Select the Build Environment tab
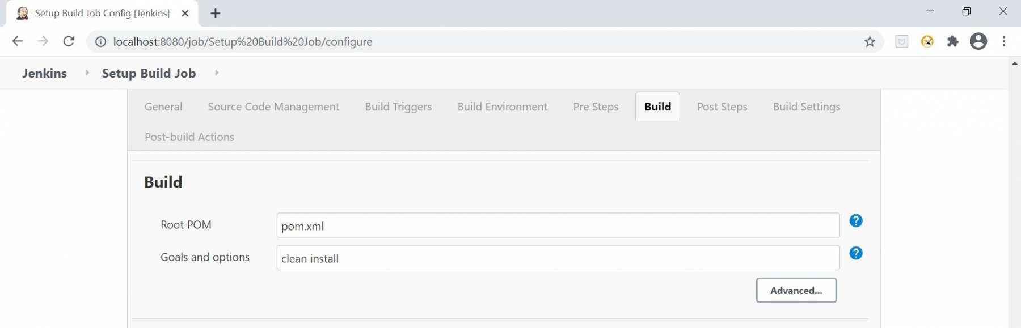The image size is (1021, 328). click(502, 107)
